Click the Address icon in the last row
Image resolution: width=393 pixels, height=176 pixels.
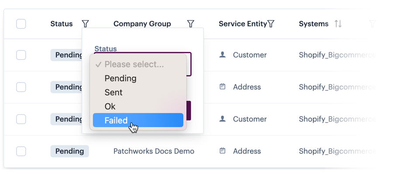[222, 151]
